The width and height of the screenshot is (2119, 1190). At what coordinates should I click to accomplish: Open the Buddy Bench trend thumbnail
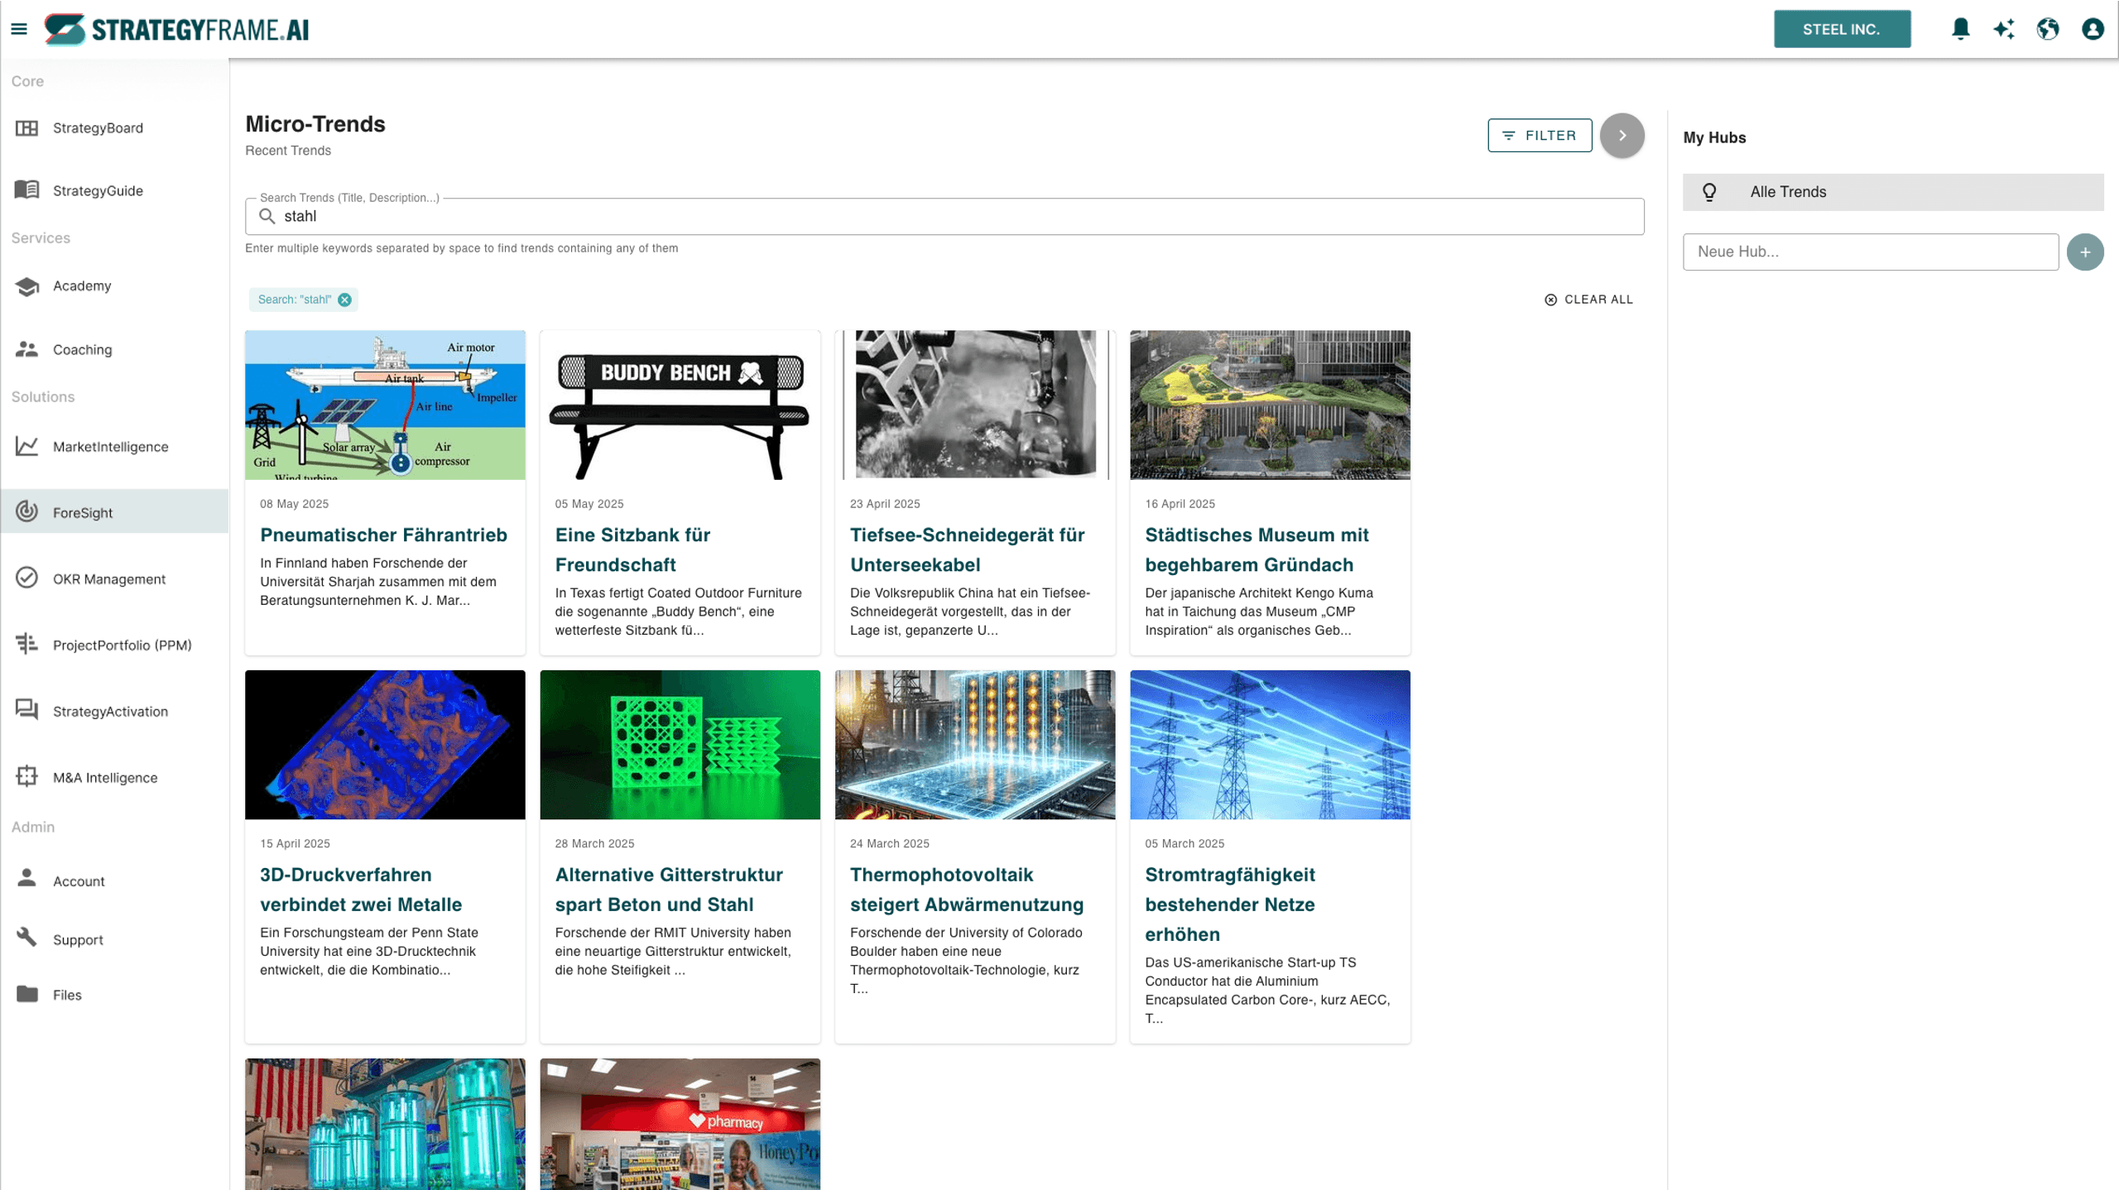pyautogui.click(x=680, y=405)
